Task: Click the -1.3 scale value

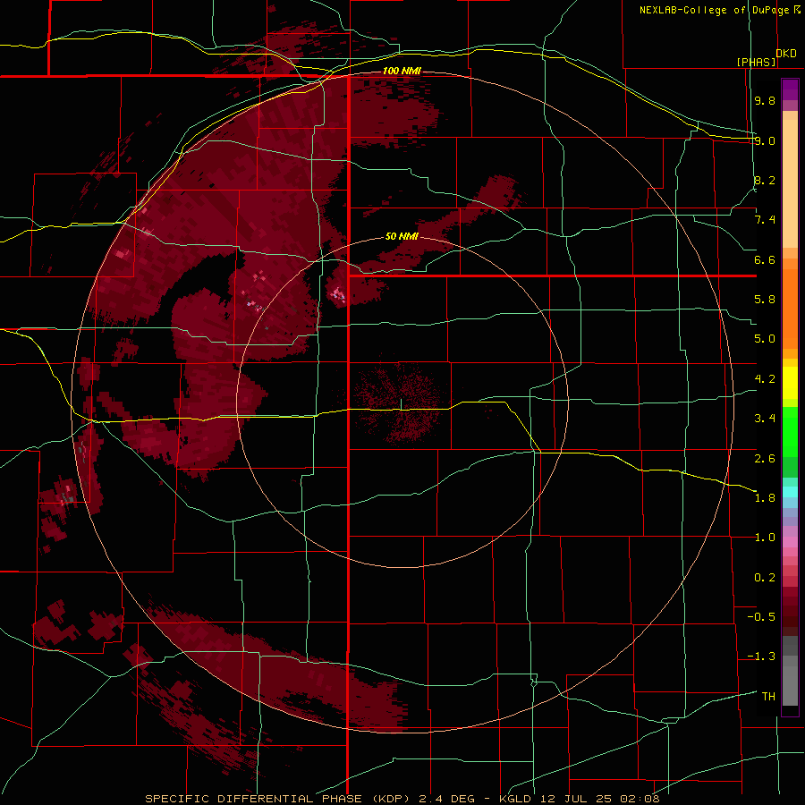Action: click(761, 657)
